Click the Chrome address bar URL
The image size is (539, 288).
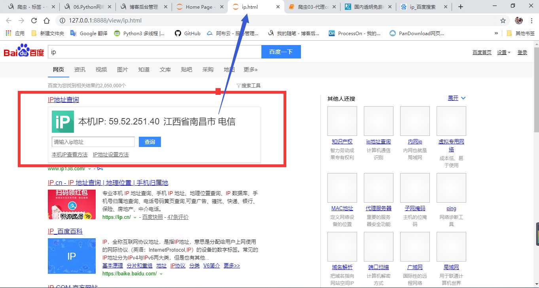(105, 21)
